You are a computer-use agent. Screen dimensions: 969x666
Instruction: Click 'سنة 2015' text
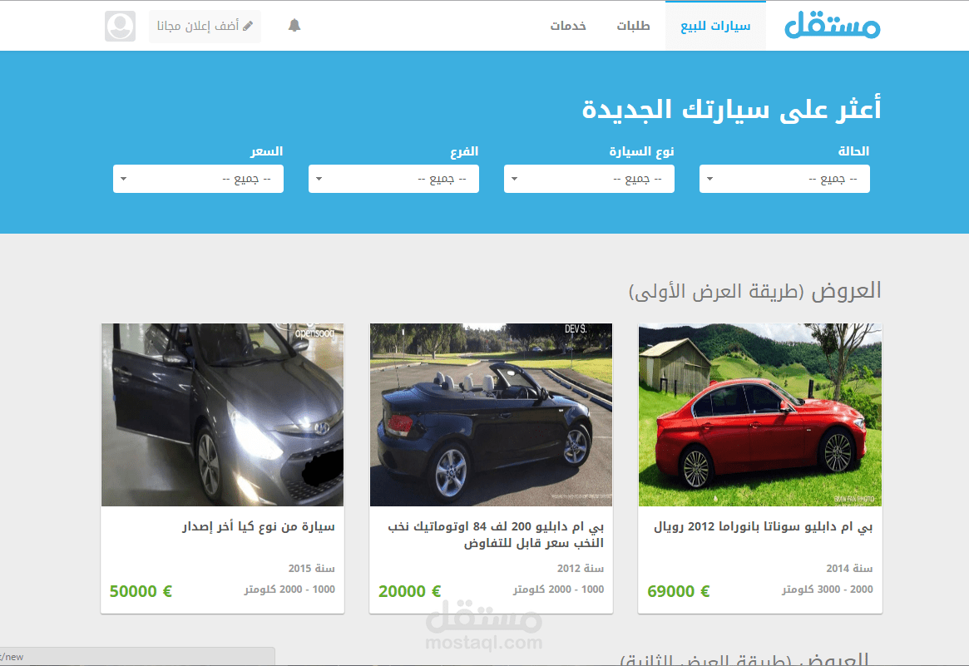(x=311, y=568)
